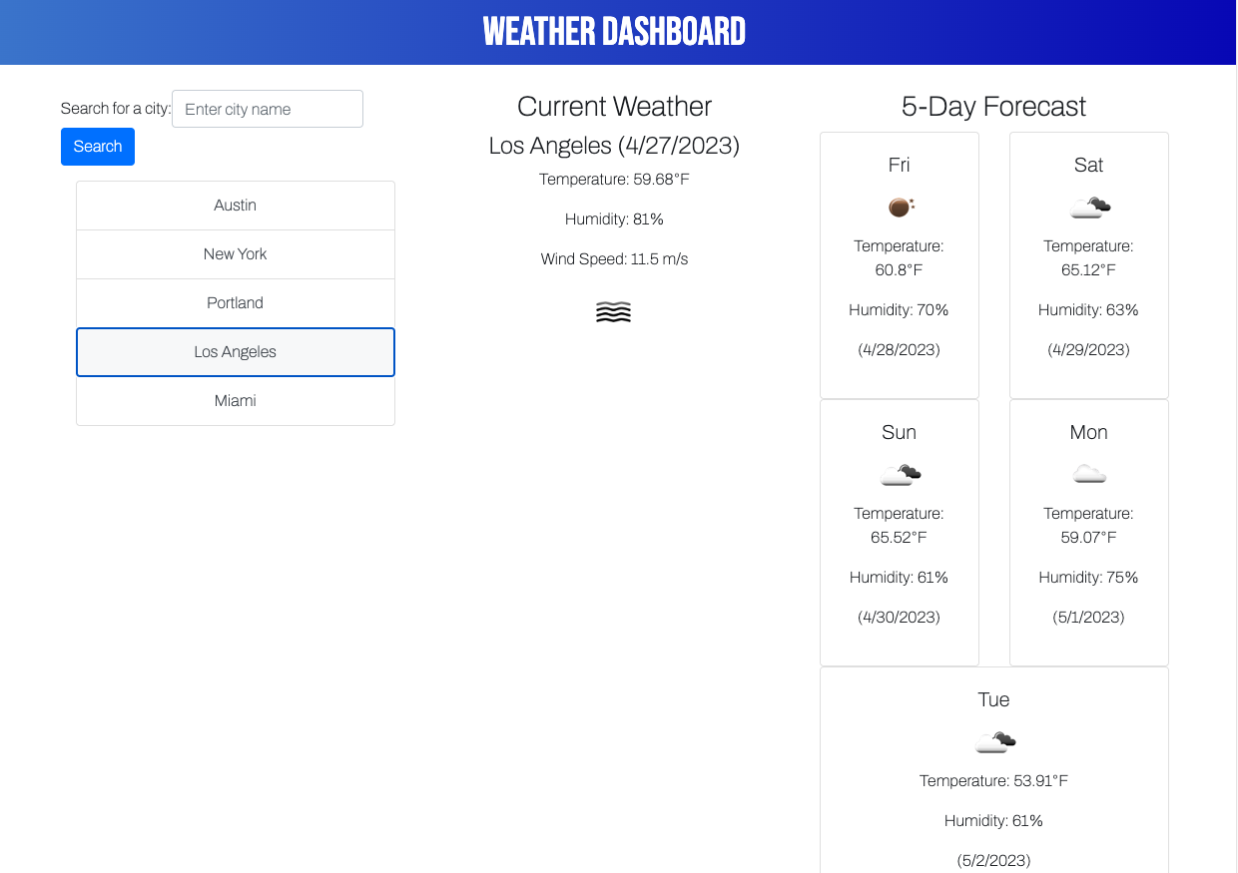Select New York from city list
The height and width of the screenshot is (873, 1238).
(236, 254)
